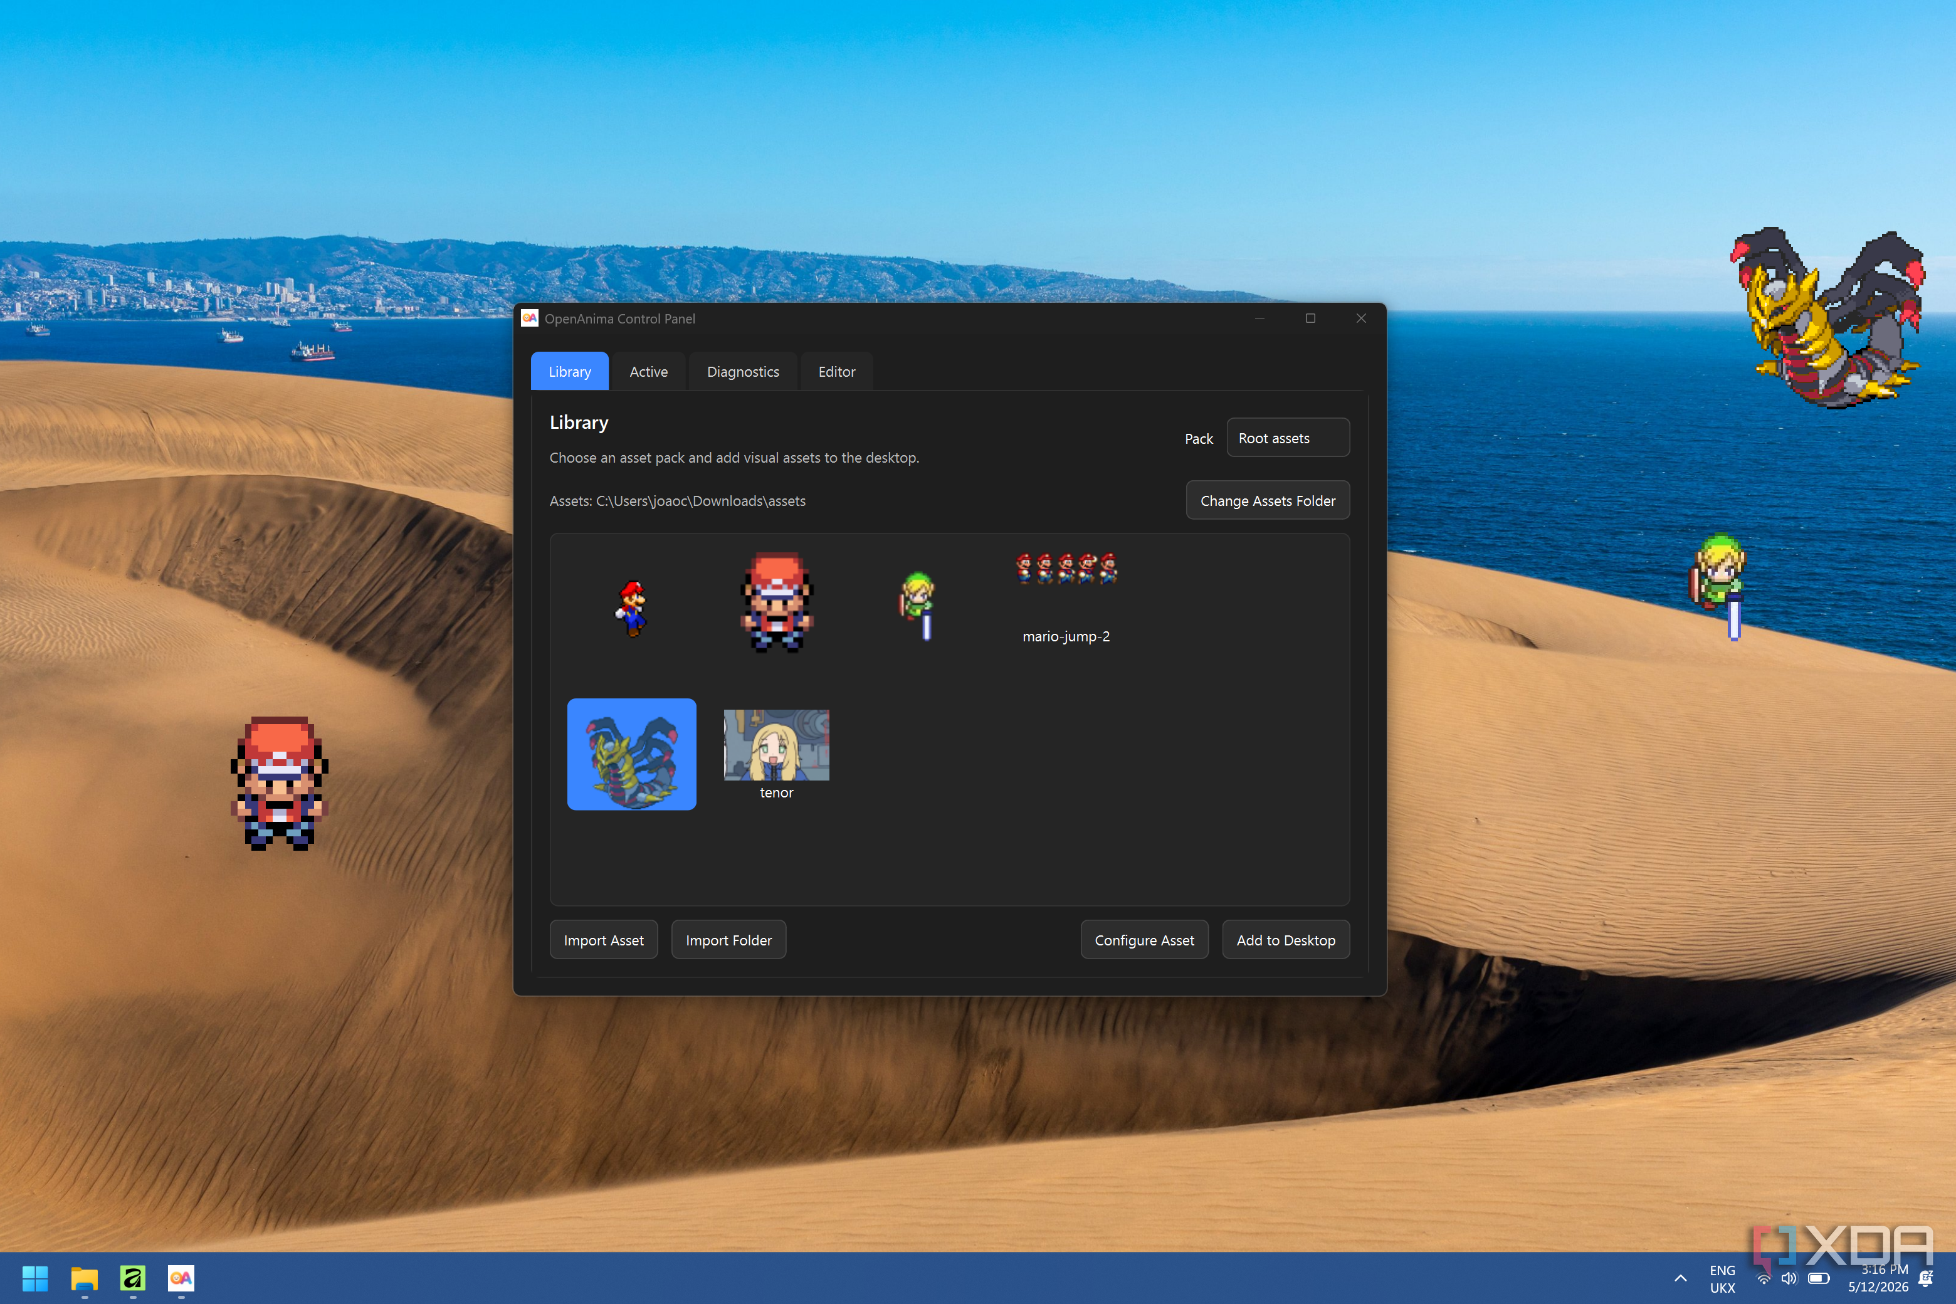This screenshot has width=1956, height=1304.
Task: Click the battery icon in system tray
Action: pos(1819,1279)
